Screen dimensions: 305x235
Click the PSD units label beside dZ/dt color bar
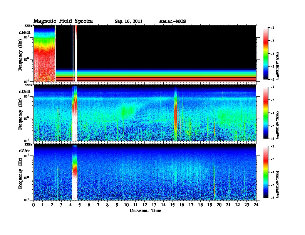(x=278, y=184)
